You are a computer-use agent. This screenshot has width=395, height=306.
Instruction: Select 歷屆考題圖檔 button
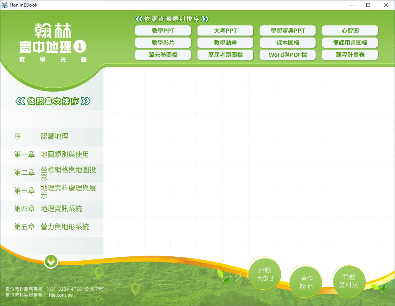225,55
